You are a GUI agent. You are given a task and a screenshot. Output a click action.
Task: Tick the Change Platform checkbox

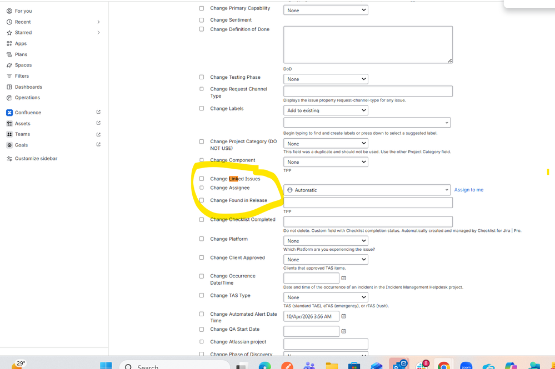click(202, 239)
